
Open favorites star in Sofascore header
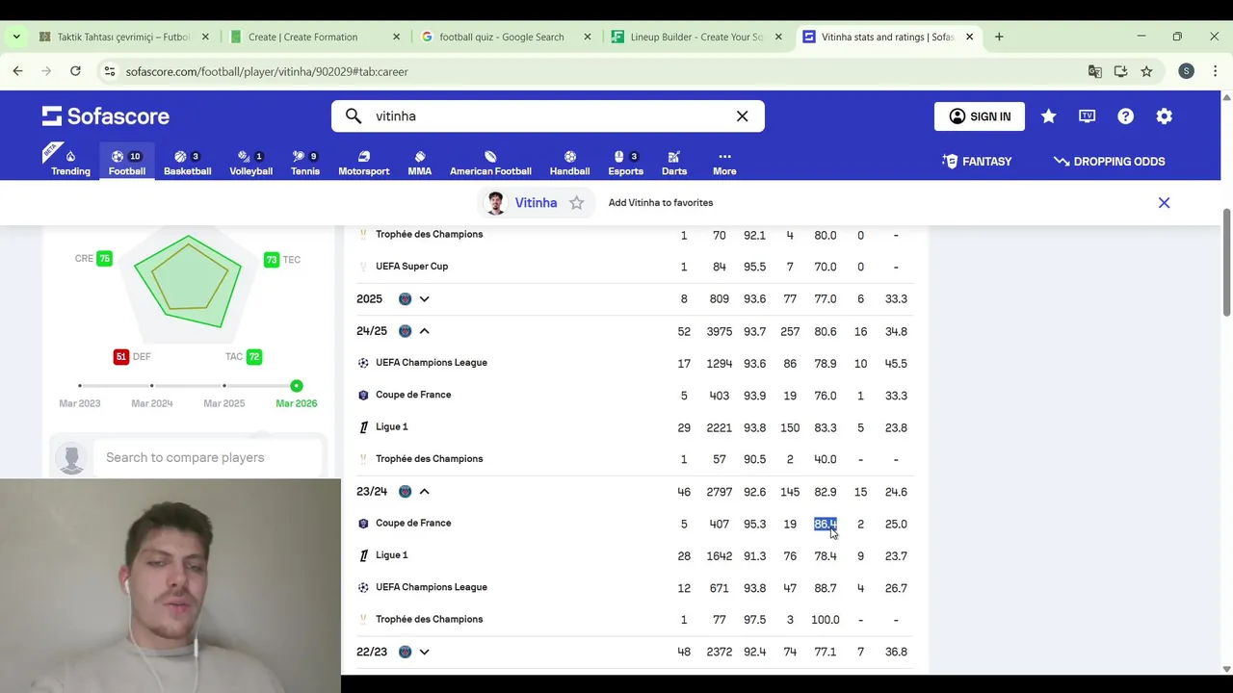click(x=1049, y=116)
